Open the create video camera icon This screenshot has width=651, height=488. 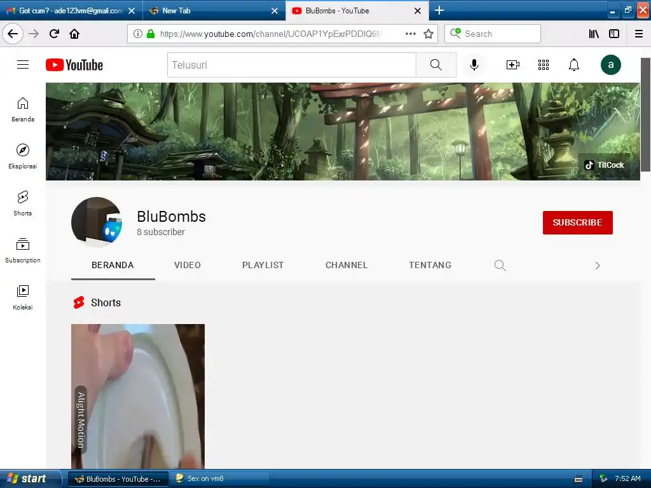tap(513, 65)
